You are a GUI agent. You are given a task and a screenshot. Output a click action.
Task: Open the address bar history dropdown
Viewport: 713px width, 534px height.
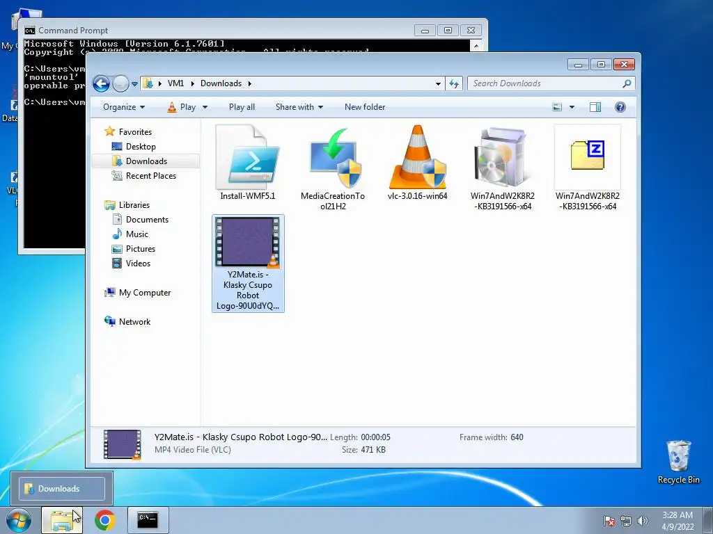[438, 83]
